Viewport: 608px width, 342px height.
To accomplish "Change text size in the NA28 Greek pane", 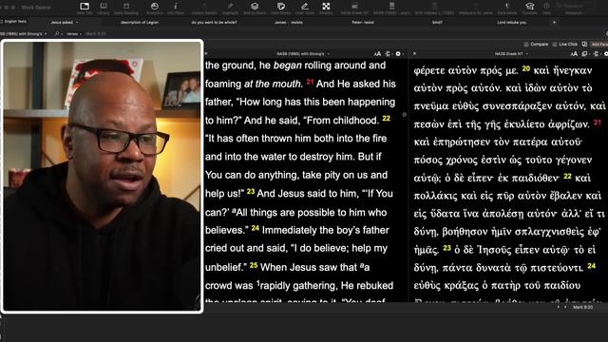I will coord(574,54).
